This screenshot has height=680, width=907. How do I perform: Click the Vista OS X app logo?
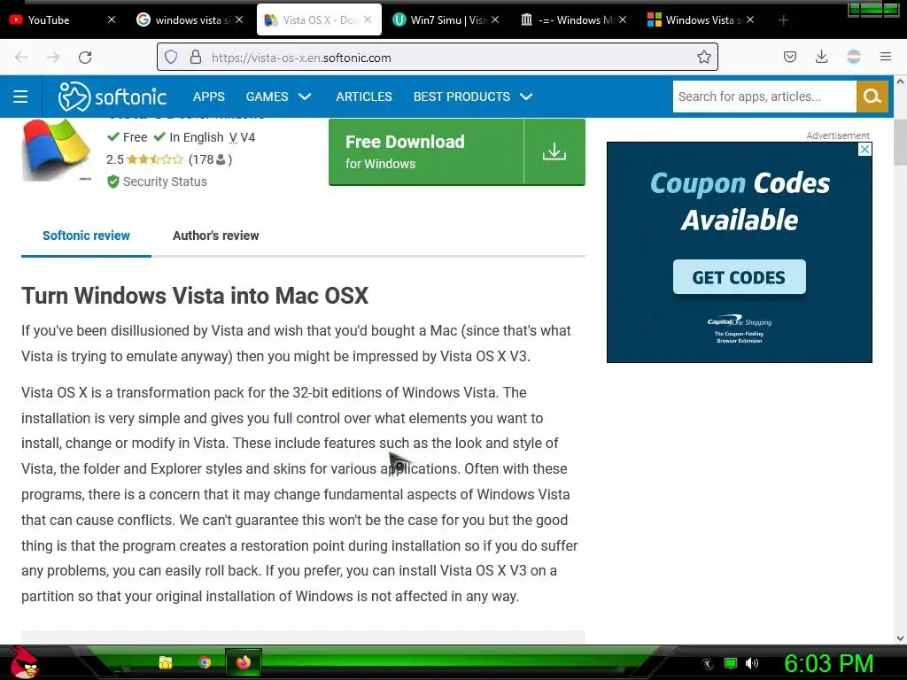tap(56, 149)
